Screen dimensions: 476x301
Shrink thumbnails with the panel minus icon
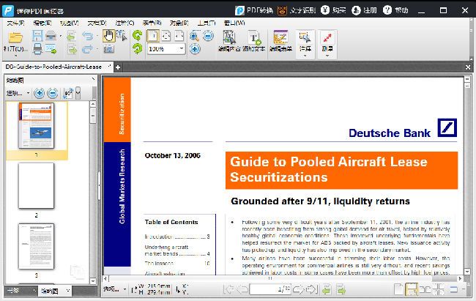tap(53, 93)
